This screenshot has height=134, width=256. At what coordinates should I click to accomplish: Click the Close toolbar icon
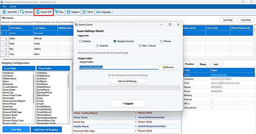[x=84, y=12]
